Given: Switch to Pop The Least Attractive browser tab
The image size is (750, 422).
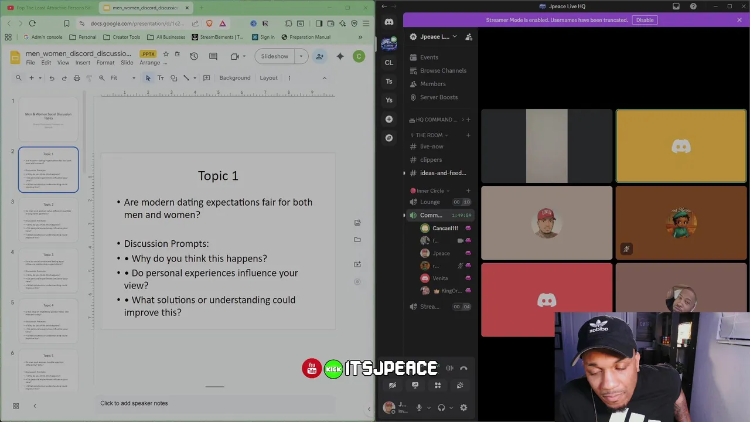Looking at the screenshot, I should (49, 8).
